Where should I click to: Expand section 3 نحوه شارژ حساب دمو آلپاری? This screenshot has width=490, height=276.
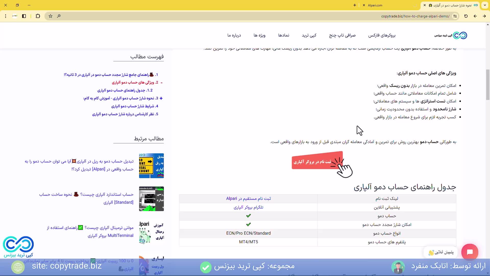(x=161, y=98)
